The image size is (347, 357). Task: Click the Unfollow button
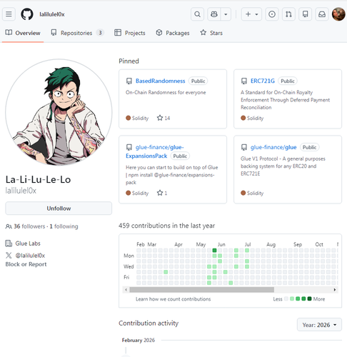[x=59, y=208]
